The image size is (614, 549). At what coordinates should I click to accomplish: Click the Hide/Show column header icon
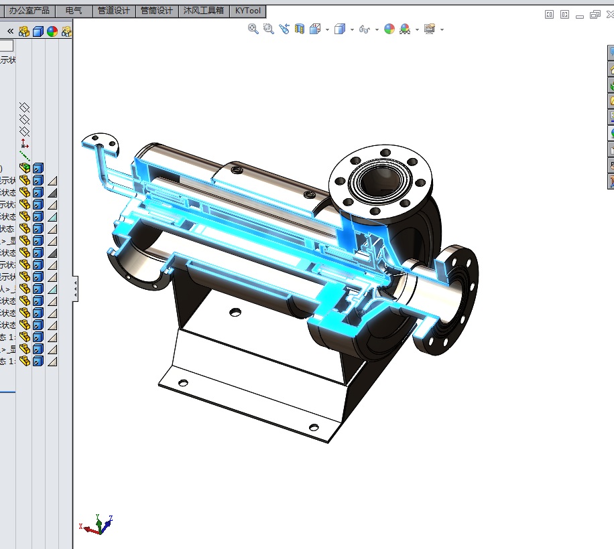pyautogui.click(x=24, y=31)
